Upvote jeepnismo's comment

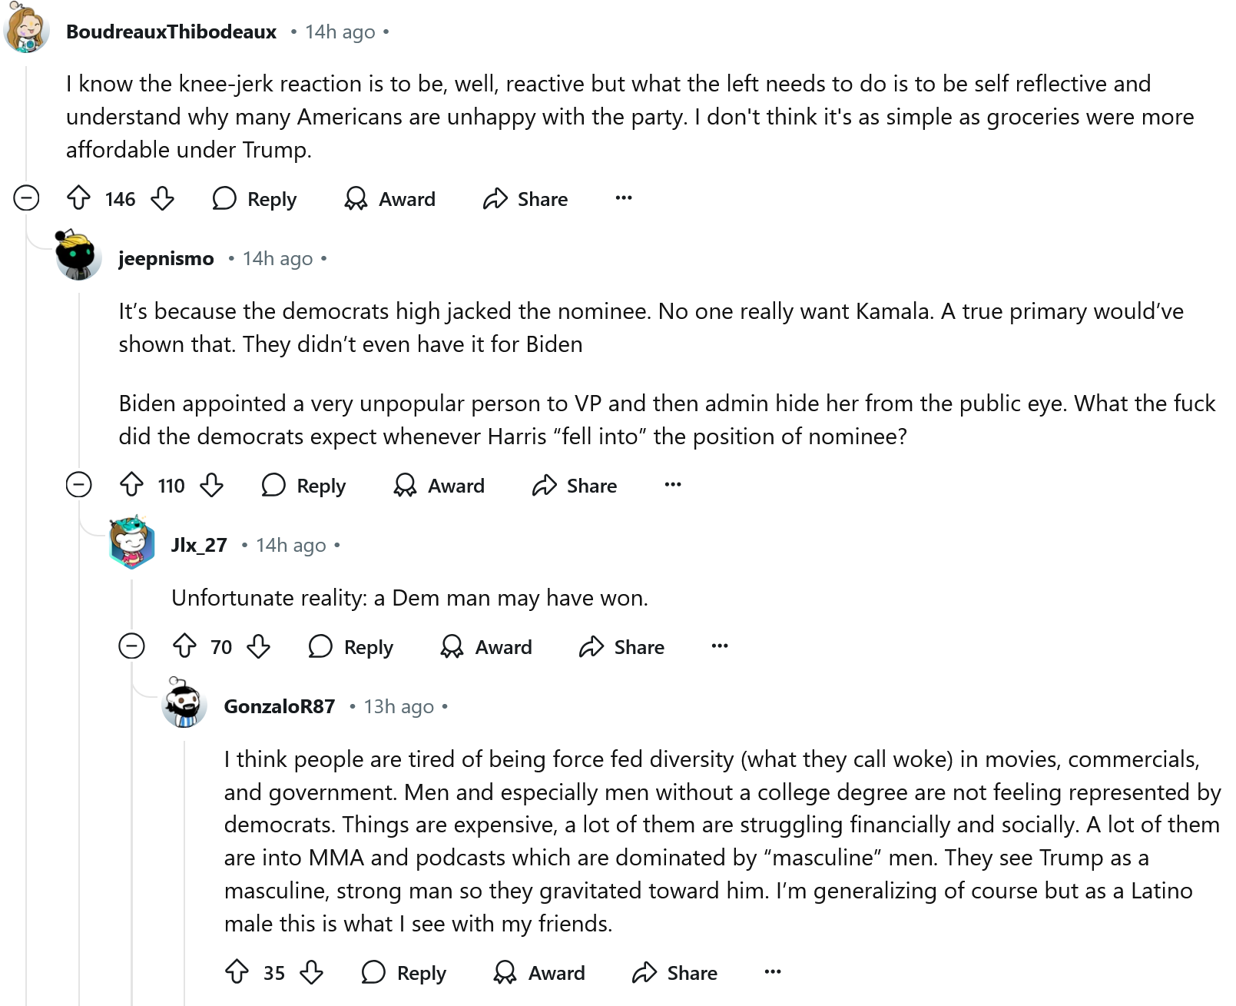click(x=132, y=485)
